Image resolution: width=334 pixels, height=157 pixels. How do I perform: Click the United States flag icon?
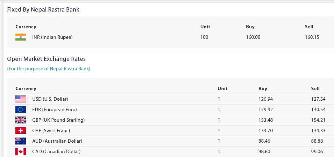tap(21, 99)
